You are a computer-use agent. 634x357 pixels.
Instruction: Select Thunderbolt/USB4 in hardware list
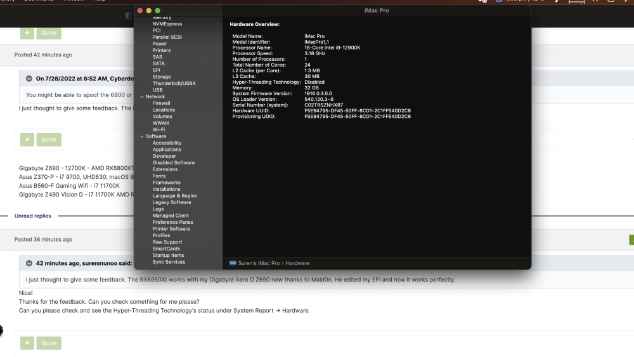174,83
